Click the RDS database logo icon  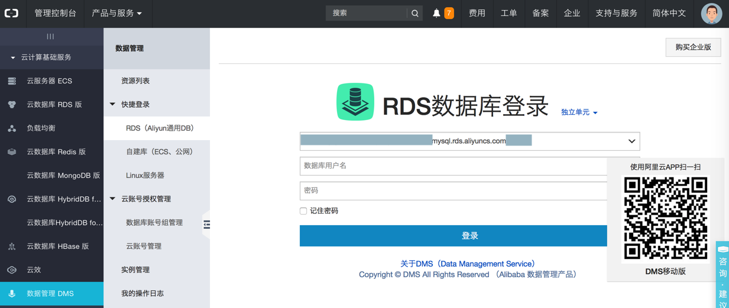(x=355, y=102)
